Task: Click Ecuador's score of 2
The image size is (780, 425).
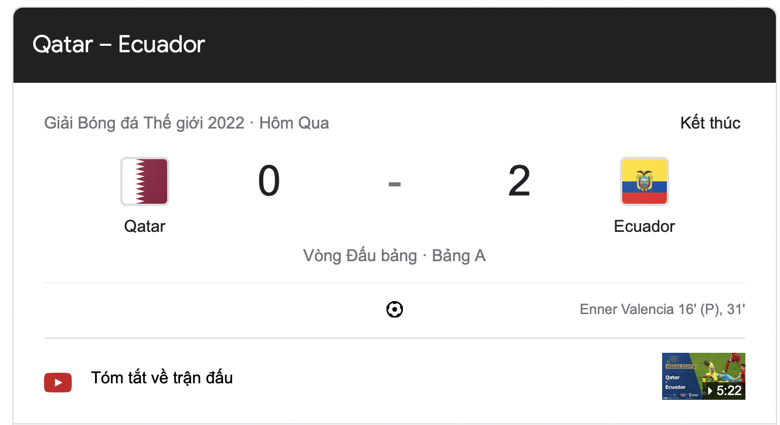Action: pos(519,181)
